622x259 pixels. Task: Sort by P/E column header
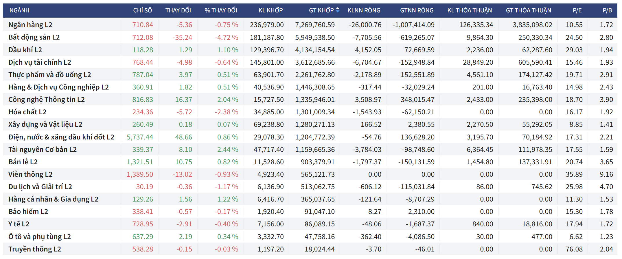577,10
